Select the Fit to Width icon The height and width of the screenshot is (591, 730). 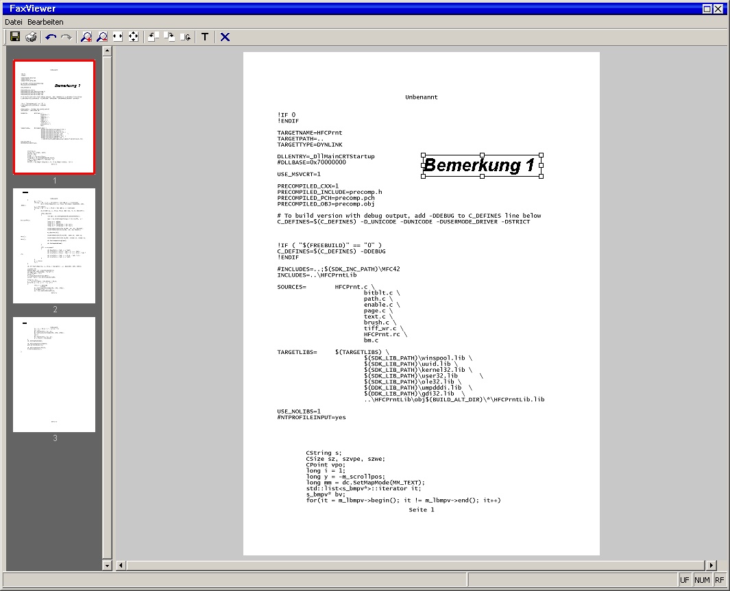click(x=118, y=37)
